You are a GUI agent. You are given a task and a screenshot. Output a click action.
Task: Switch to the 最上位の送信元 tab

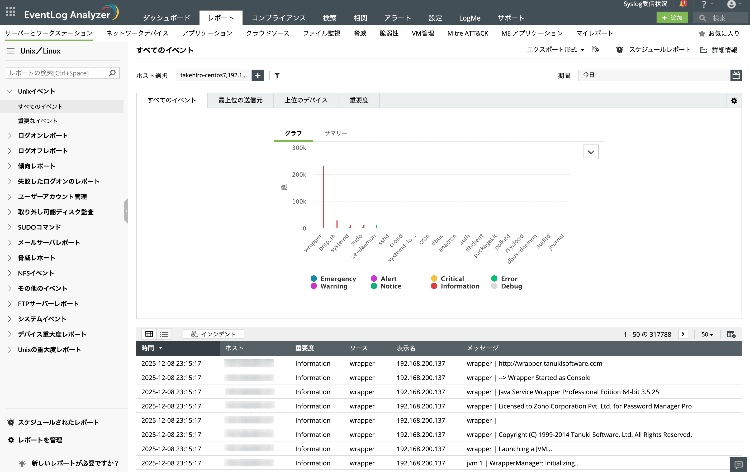click(x=240, y=100)
